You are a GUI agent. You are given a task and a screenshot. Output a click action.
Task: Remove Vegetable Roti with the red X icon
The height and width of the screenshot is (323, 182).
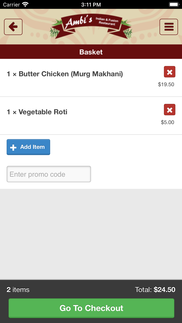pos(169,110)
